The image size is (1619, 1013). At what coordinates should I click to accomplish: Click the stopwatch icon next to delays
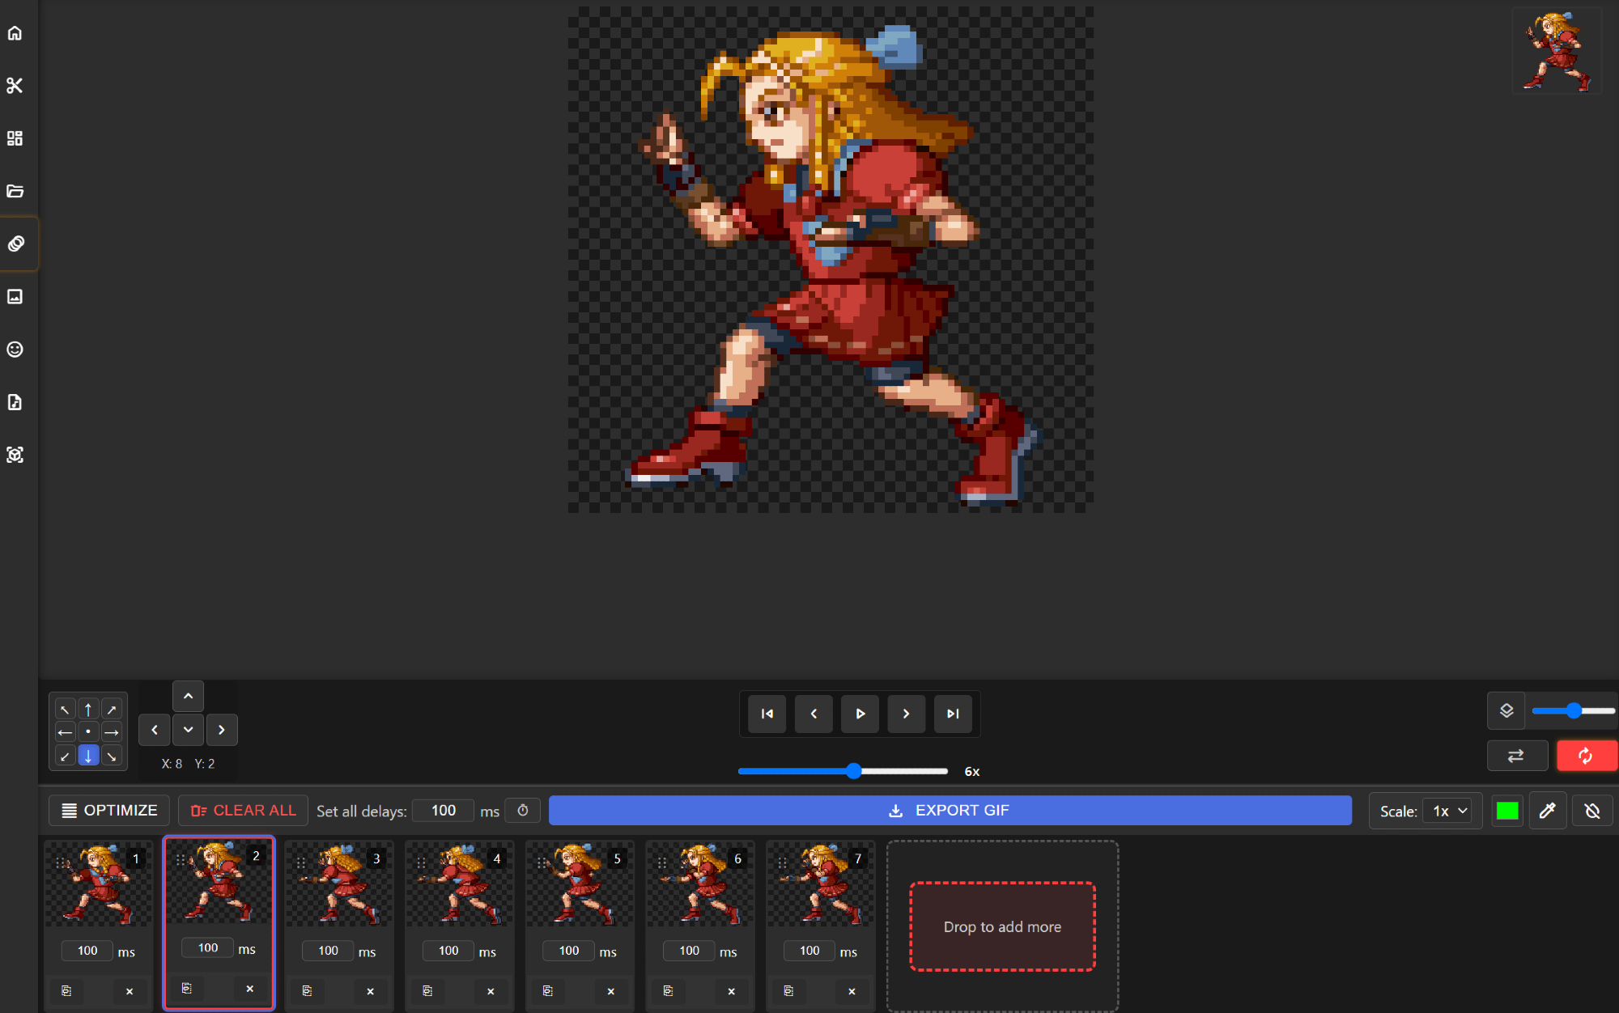point(523,811)
